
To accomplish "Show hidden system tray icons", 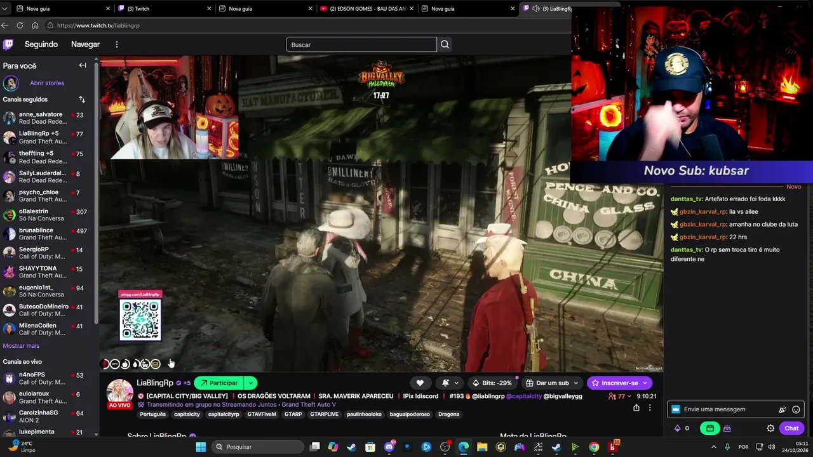I will click(713, 447).
